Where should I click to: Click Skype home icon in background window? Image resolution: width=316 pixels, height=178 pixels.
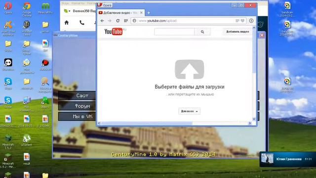[67, 23]
